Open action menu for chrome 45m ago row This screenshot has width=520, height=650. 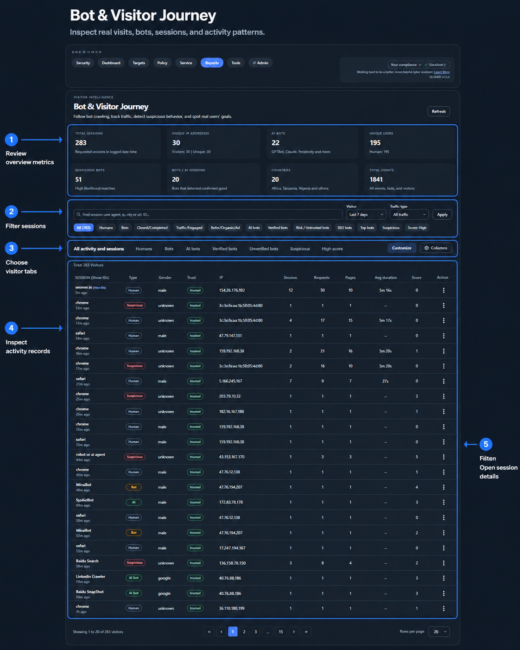(444, 472)
